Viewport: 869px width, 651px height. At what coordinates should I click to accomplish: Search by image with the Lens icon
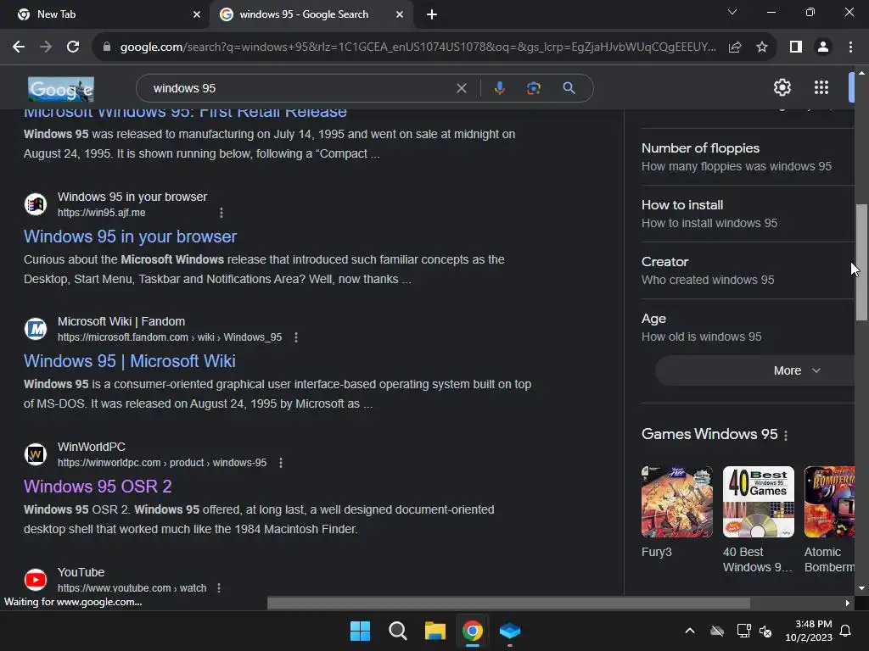click(x=533, y=88)
